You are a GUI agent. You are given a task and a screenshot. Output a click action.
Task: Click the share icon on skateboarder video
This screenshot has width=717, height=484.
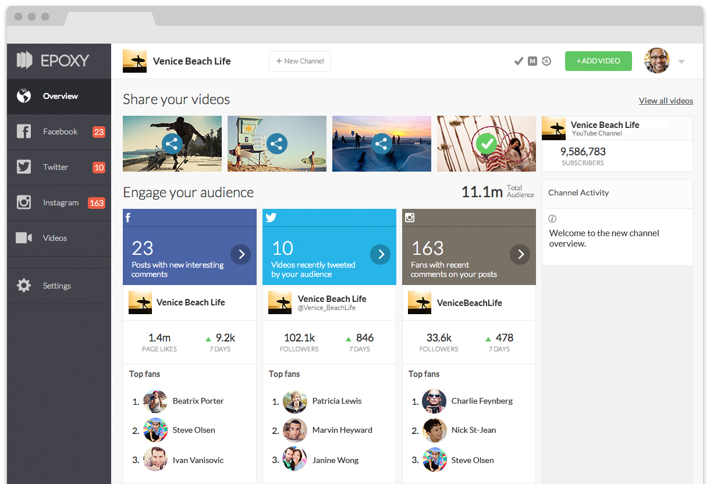coord(172,143)
